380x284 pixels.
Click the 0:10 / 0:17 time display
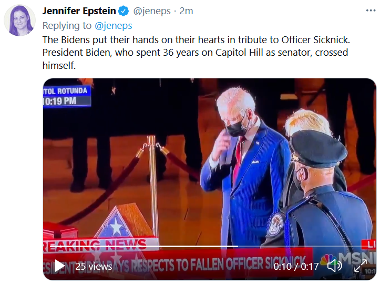[x=296, y=266]
